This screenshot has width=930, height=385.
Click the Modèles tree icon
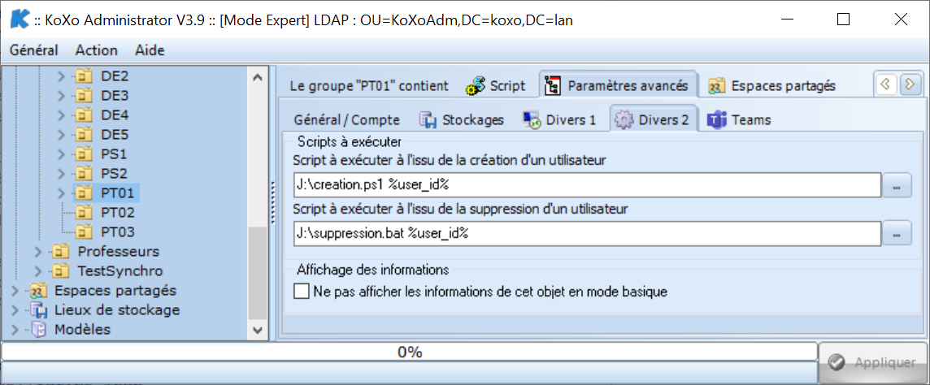tap(39, 329)
